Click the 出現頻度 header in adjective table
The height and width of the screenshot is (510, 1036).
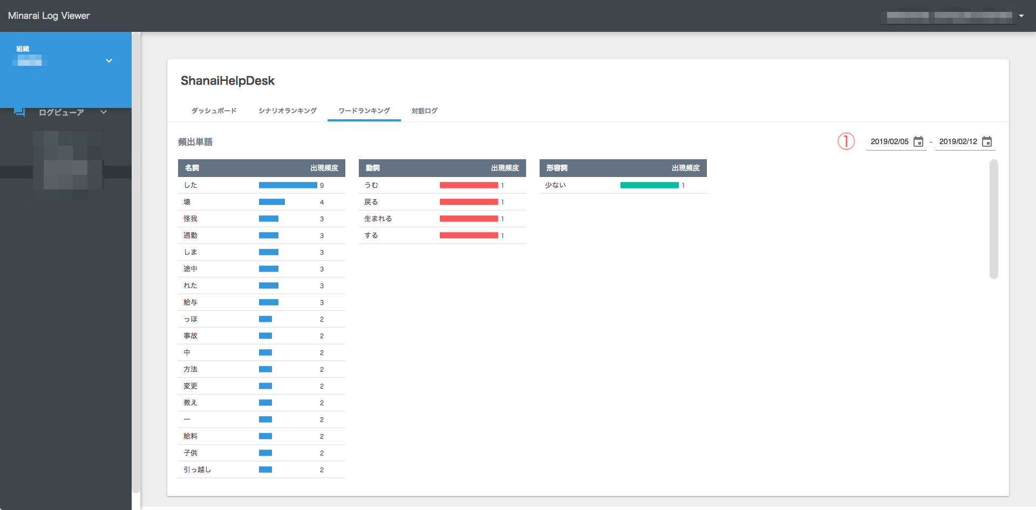tap(686, 168)
